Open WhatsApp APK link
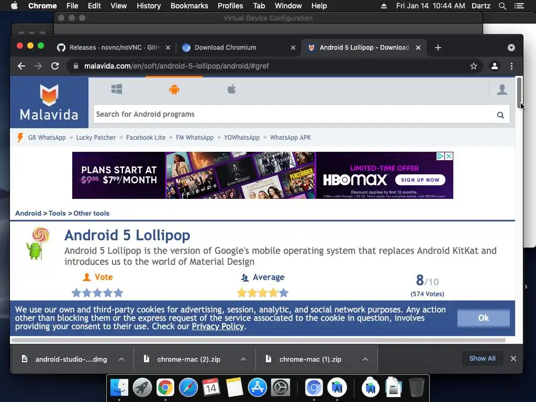This screenshot has width=536, height=402. click(x=290, y=138)
